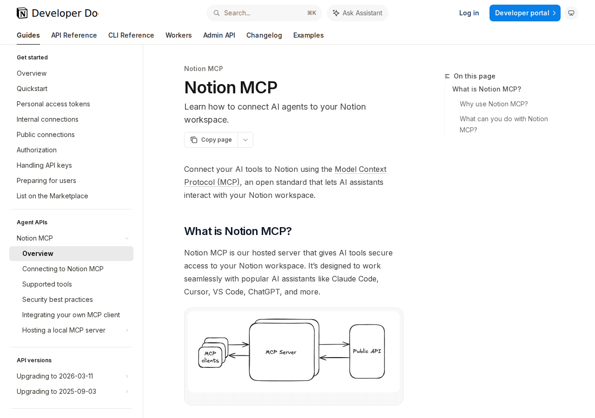
Task: Expand Upgrading to 2025-09-03 chevron
Action: [127, 392]
